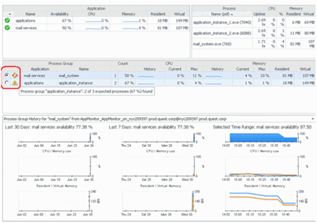Click the 50 % availability for mail services
This screenshot has height=223, width=317.
(x=66, y=28)
